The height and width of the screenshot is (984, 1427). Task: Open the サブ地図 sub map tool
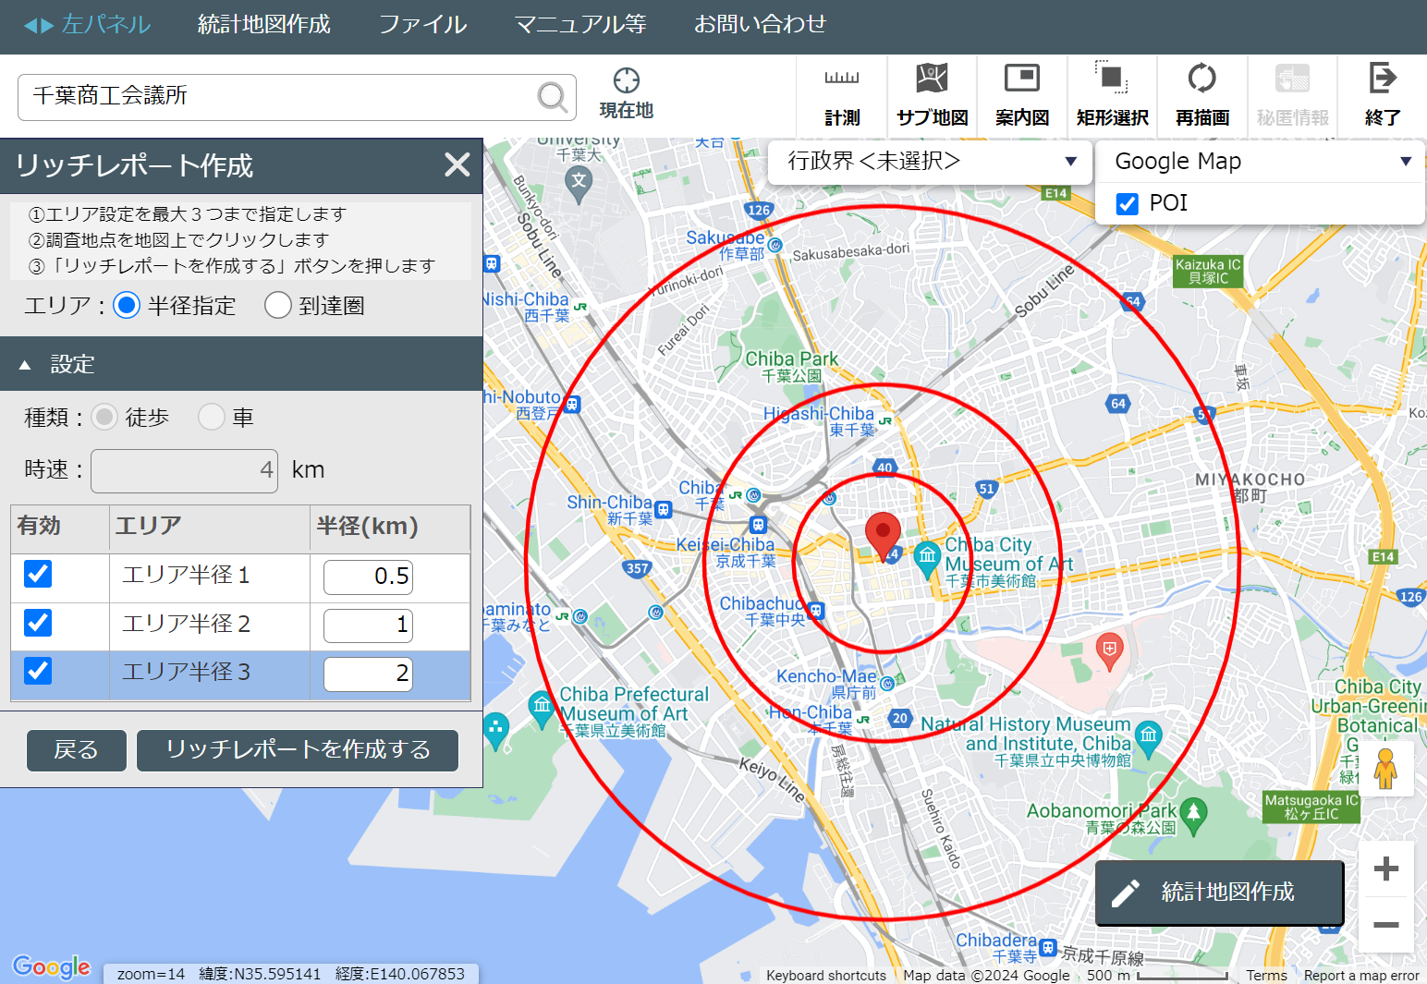pos(932,96)
